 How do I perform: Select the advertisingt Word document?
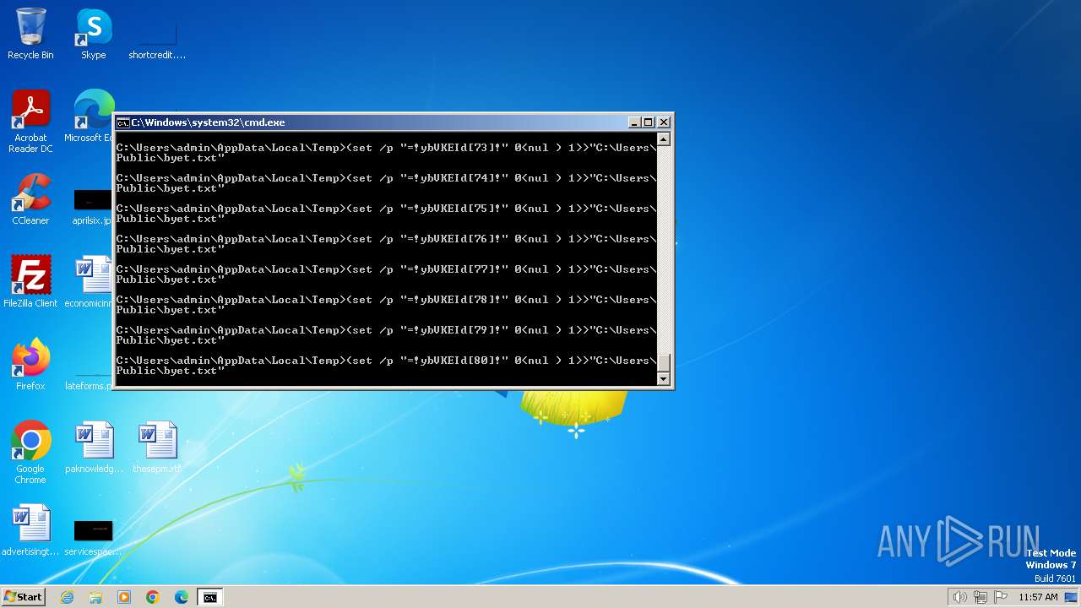[x=30, y=530]
